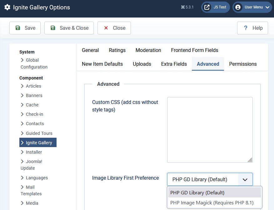Expand the User Menu chevron

[267, 7]
